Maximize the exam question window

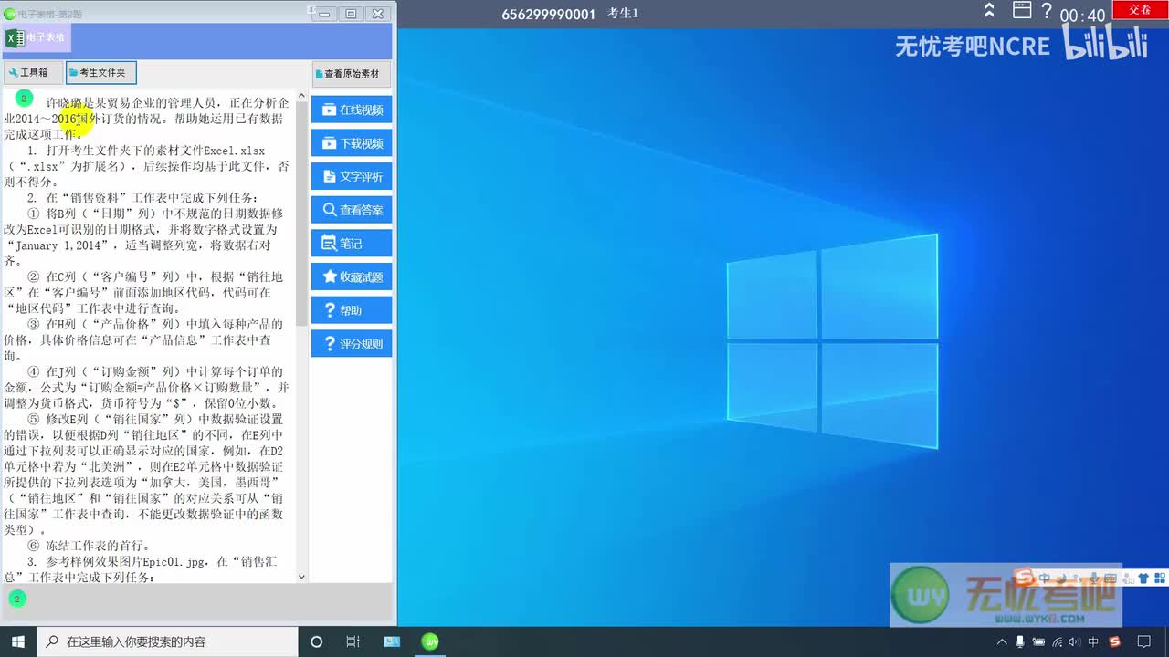[350, 14]
